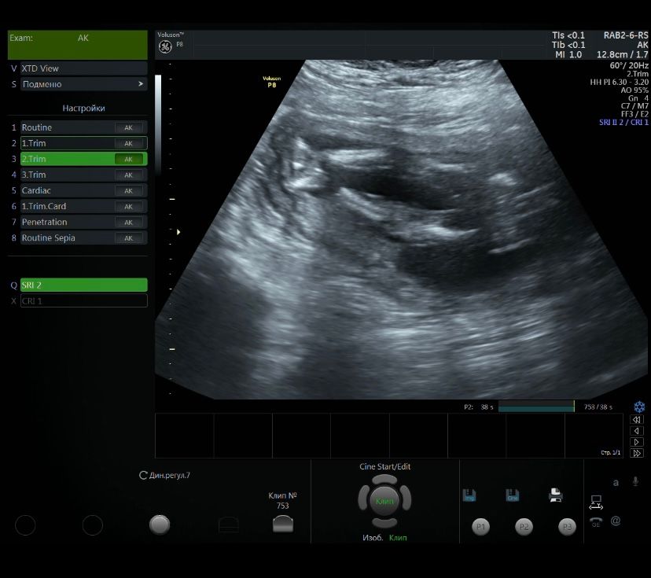Click the microphone icon

635,481
